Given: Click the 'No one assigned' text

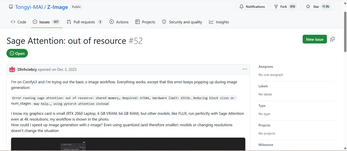Looking at the screenshot, I should 271,75.
